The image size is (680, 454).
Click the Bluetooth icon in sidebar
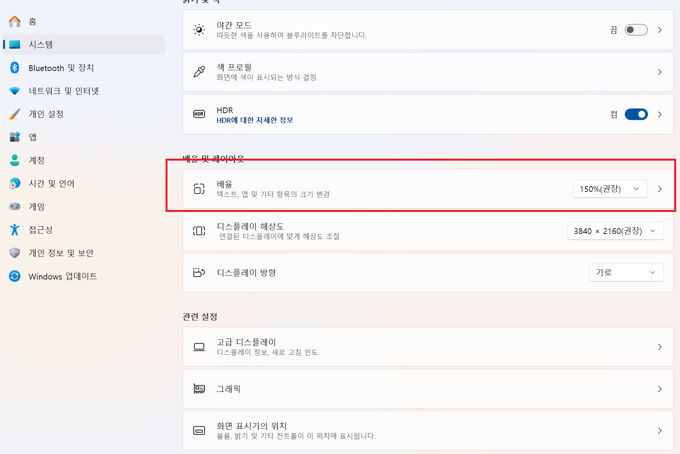(x=15, y=68)
